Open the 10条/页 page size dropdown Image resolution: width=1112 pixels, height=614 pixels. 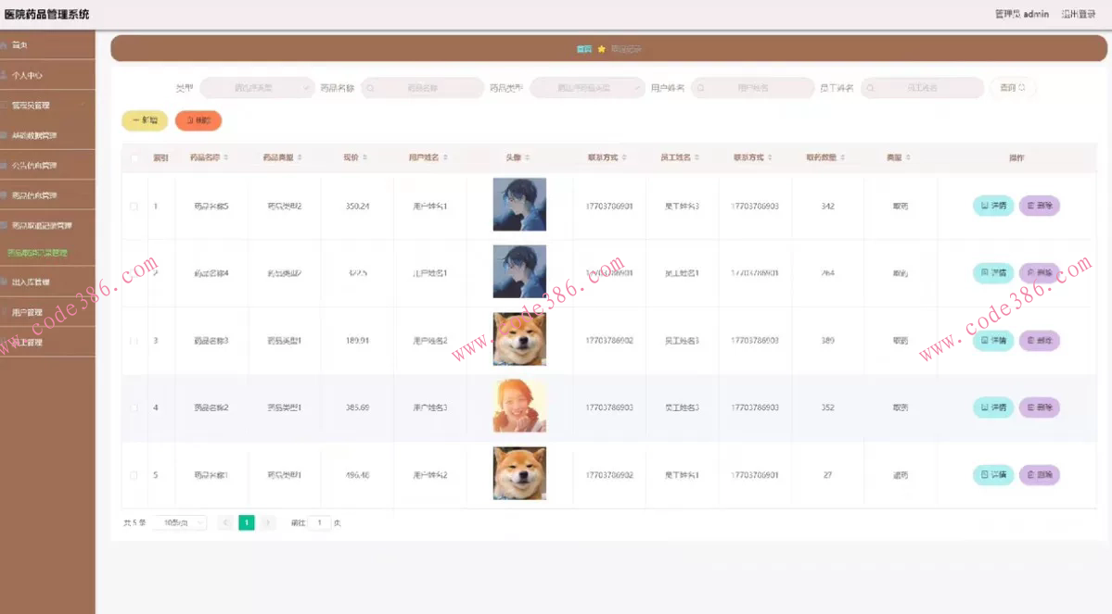(180, 523)
